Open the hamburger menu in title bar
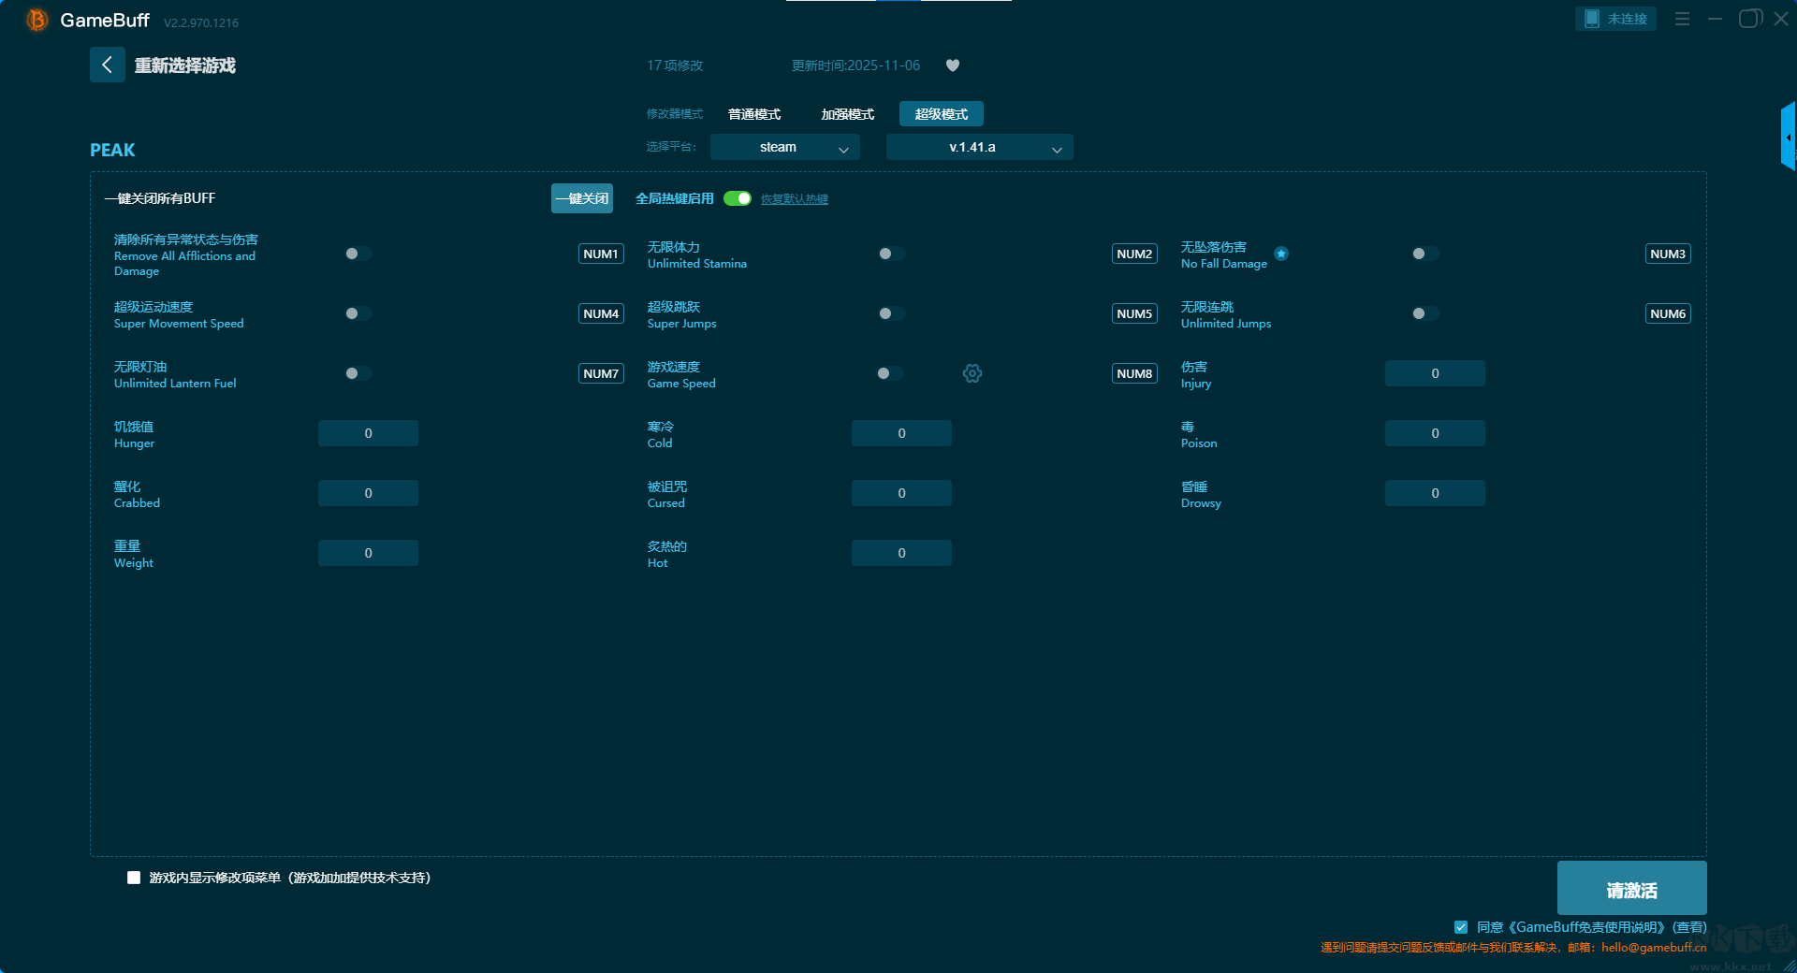The height and width of the screenshot is (973, 1797). [x=1682, y=19]
